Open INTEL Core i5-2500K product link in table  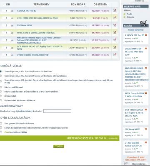tap(36, 33)
